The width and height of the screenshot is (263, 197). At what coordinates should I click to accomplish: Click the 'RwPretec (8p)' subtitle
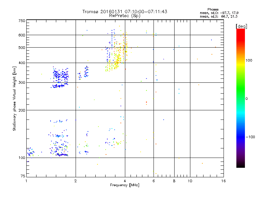(x=125, y=16)
